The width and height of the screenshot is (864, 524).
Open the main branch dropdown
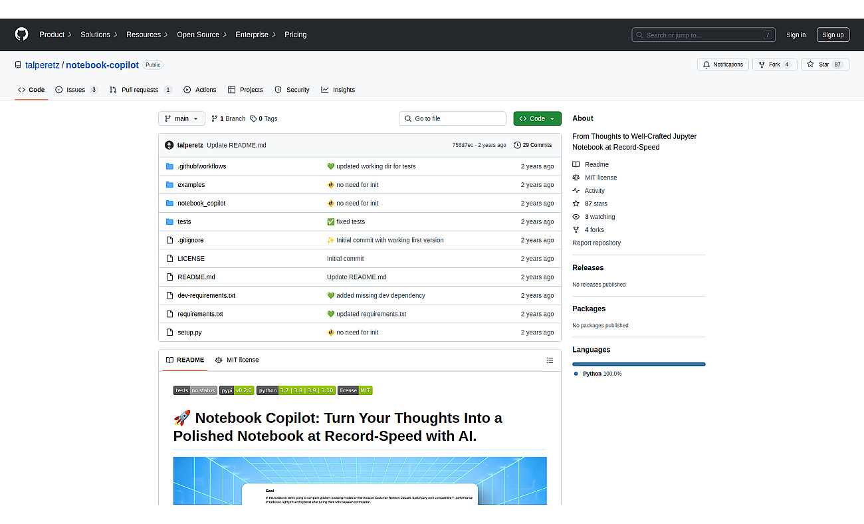(x=181, y=118)
